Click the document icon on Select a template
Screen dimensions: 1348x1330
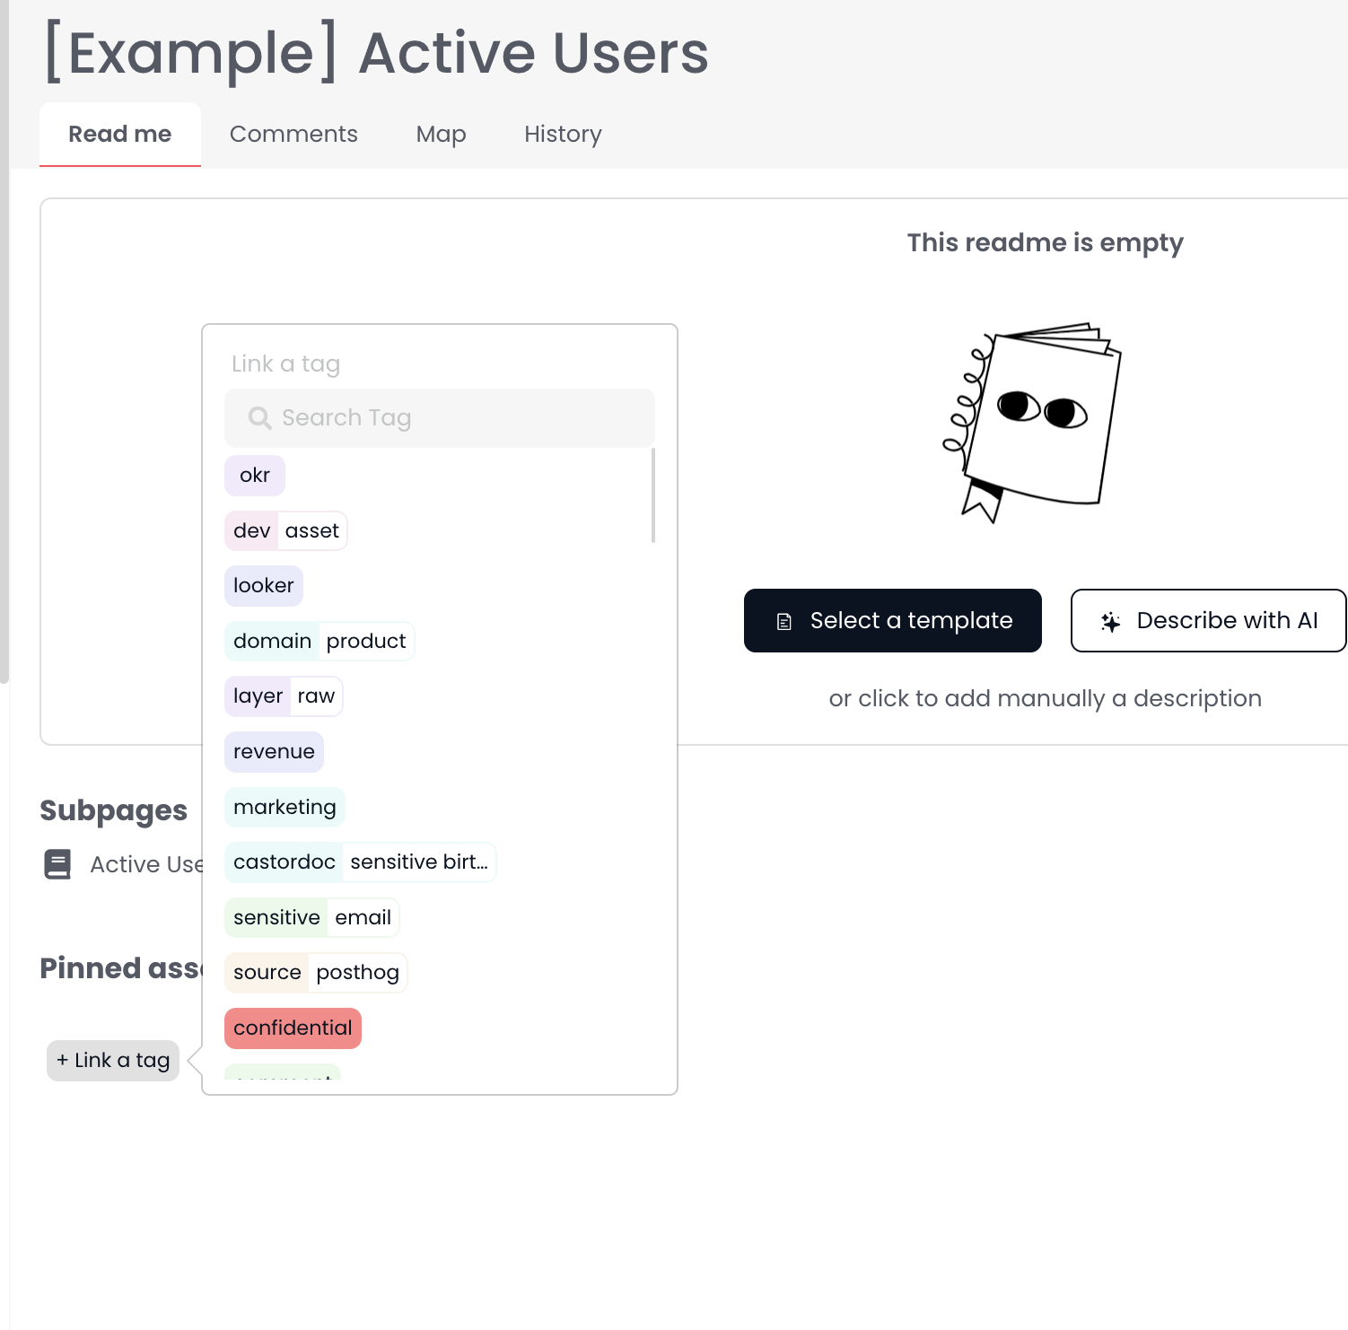[783, 622]
